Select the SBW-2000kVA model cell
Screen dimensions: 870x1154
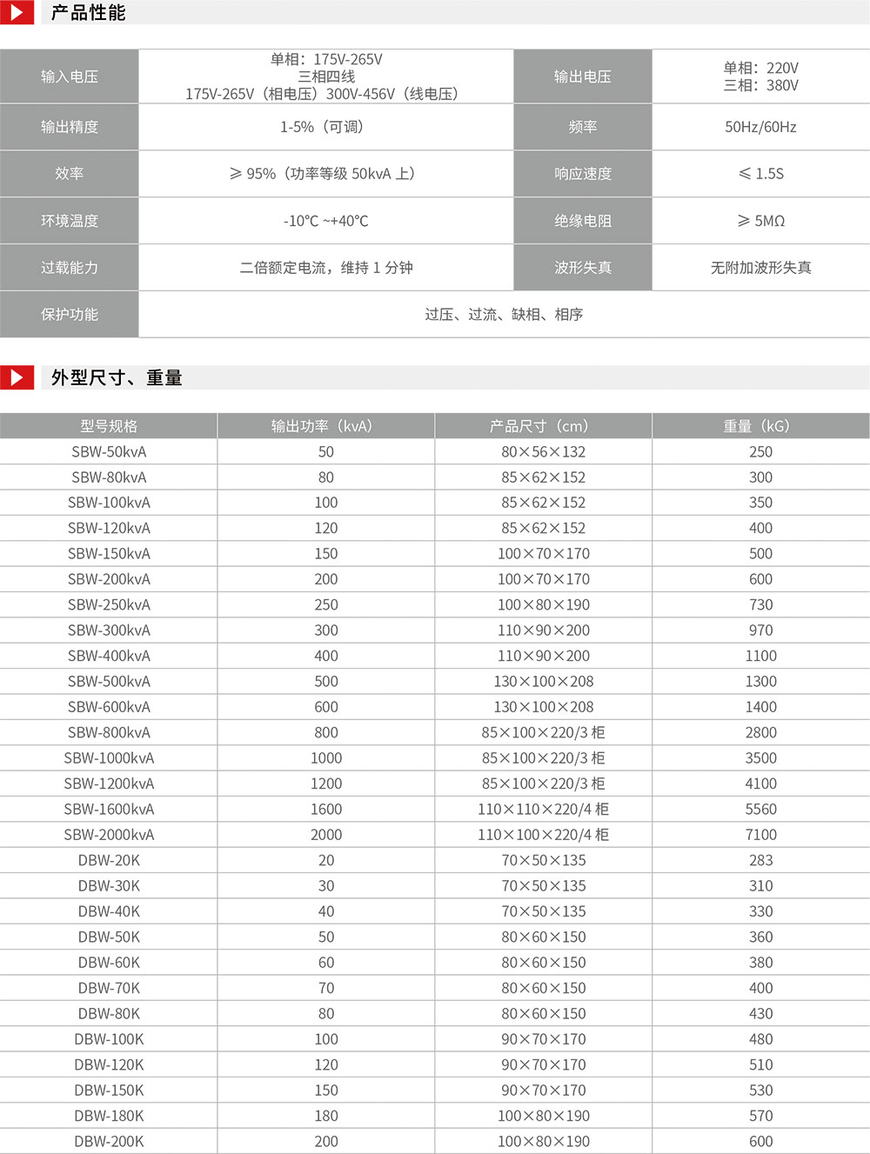pyautogui.click(x=109, y=835)
